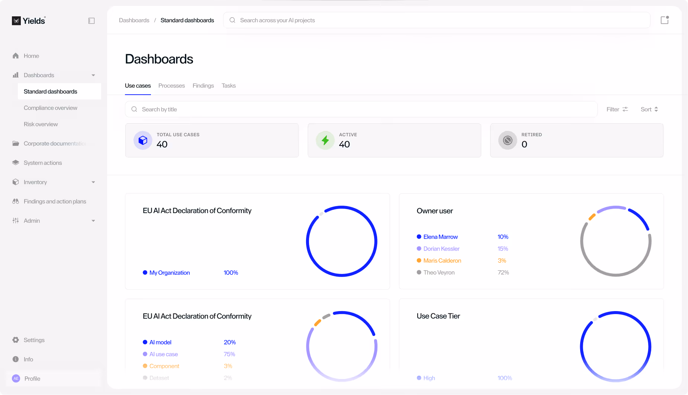The width and height of the screenshot is (688, 395).
Task: Click the AE profile avatar
Action: [16, 379]
